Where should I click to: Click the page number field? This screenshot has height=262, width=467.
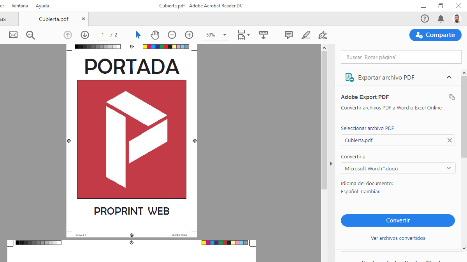click(x=103, y=35)
